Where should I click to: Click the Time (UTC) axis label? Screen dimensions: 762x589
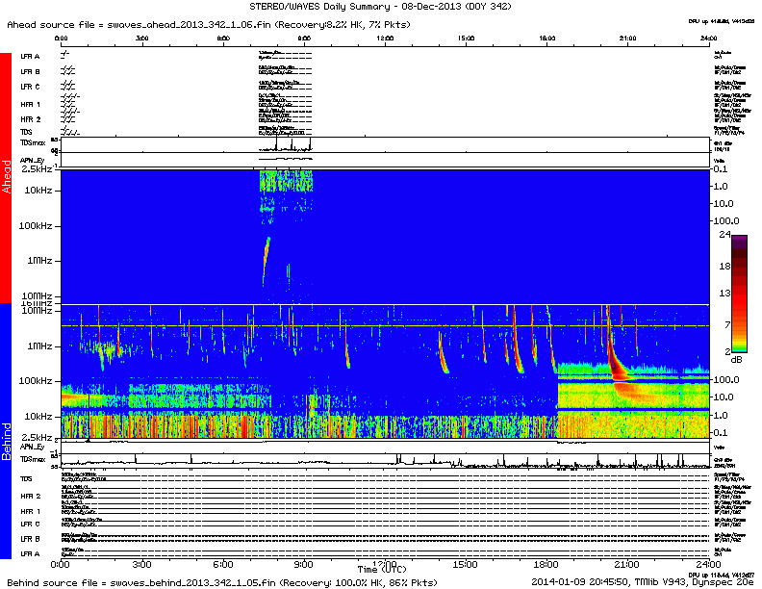click(x=383, y=572)
